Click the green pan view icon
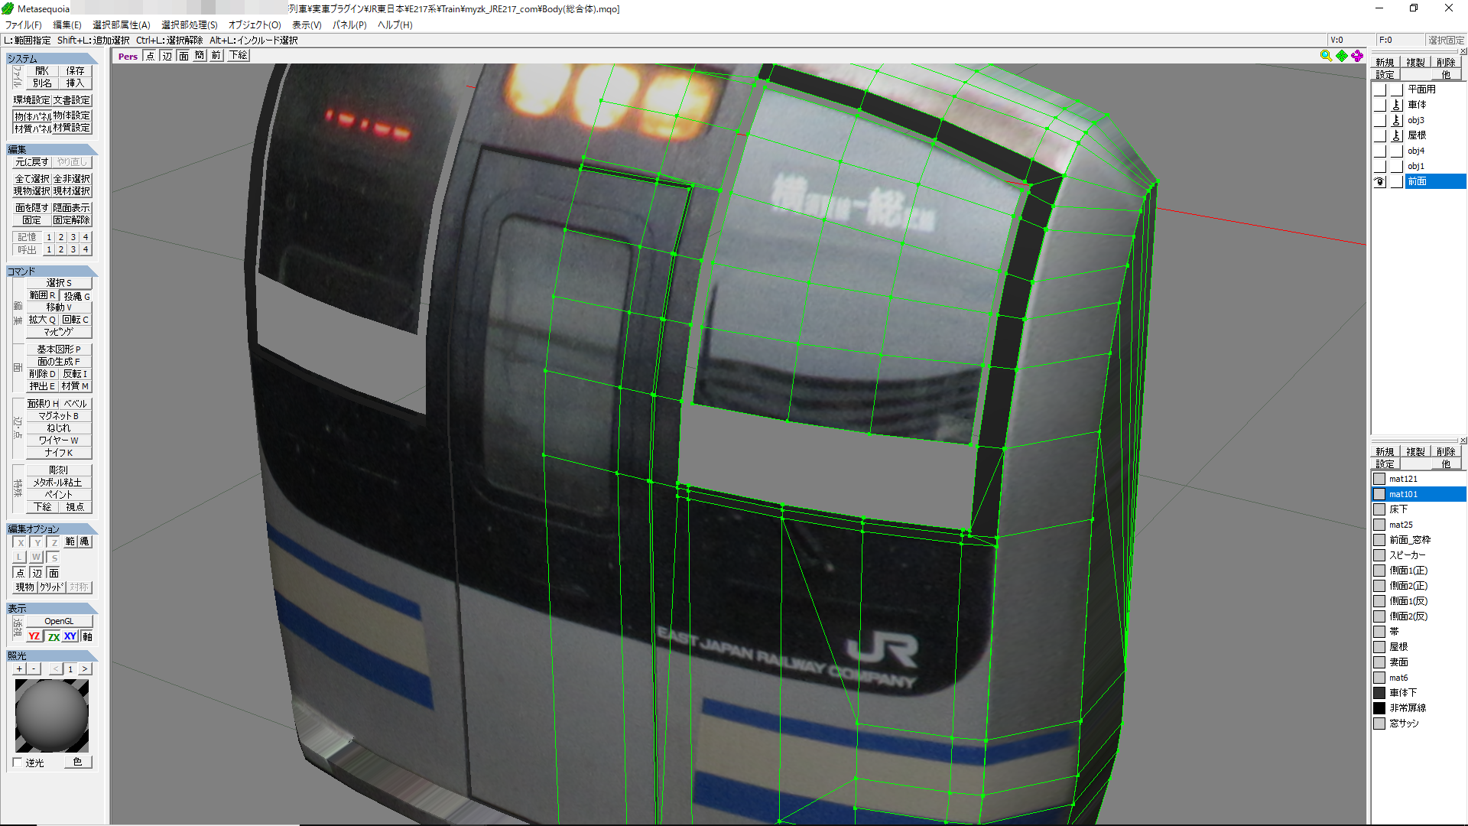 tap(1342, 56)
